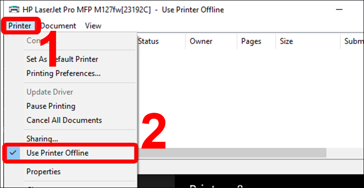Select the Update Driver entry
Screen dimensions: 364x188
click(x=50, y=92)
